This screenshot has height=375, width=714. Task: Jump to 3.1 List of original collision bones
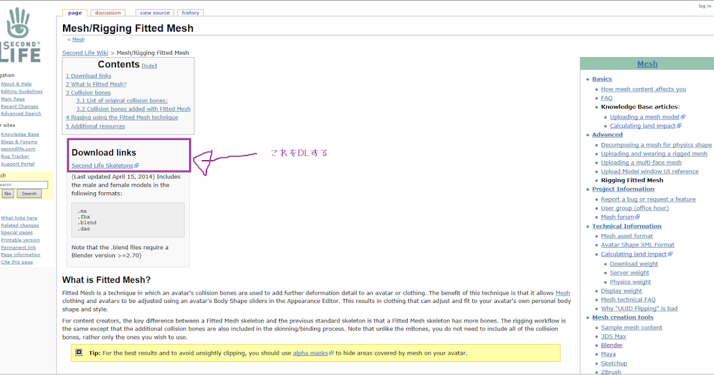click(122, 101)
